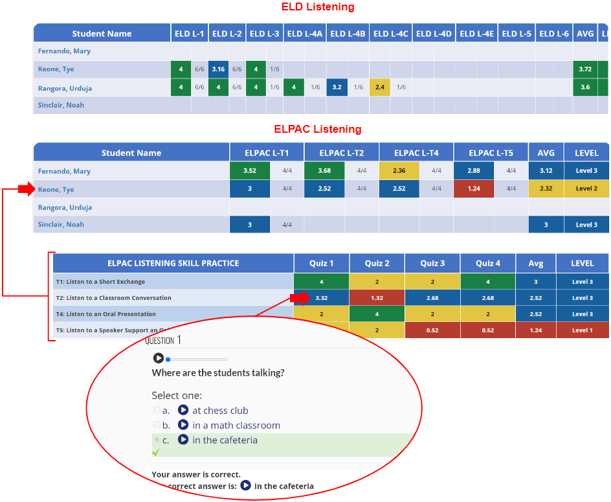Click the Quiz 1 column header
The width and height of the screenshot is (611, 502).
[322, 263]
